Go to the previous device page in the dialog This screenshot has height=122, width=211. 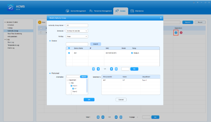tap(98, 69)
